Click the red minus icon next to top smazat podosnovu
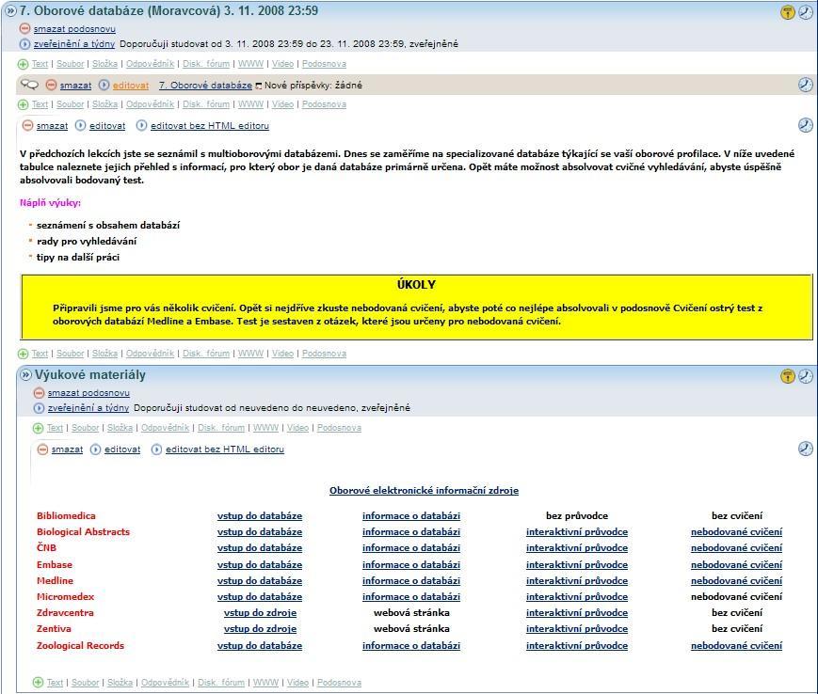The width and height of the screenshot is (818, 694). pyautogui.click(x=24, y=28)
